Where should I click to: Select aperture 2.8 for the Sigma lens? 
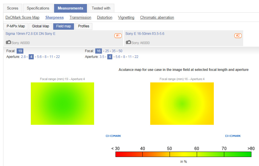pyautogui.click(x=23, y=57)
